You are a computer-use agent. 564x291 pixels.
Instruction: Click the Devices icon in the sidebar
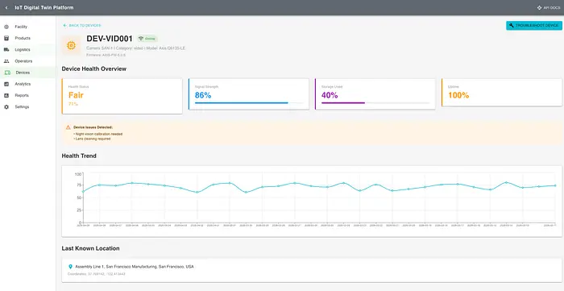[7, 73]
